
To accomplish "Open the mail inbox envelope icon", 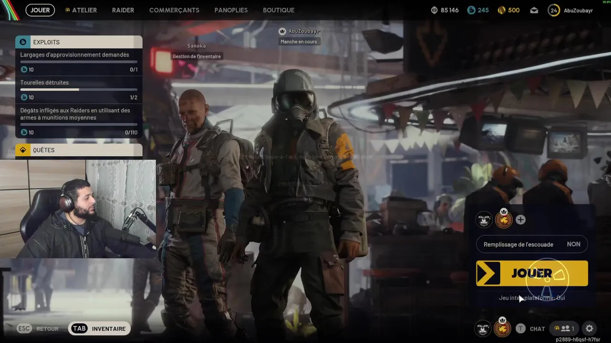I will [x=534, y=10].
